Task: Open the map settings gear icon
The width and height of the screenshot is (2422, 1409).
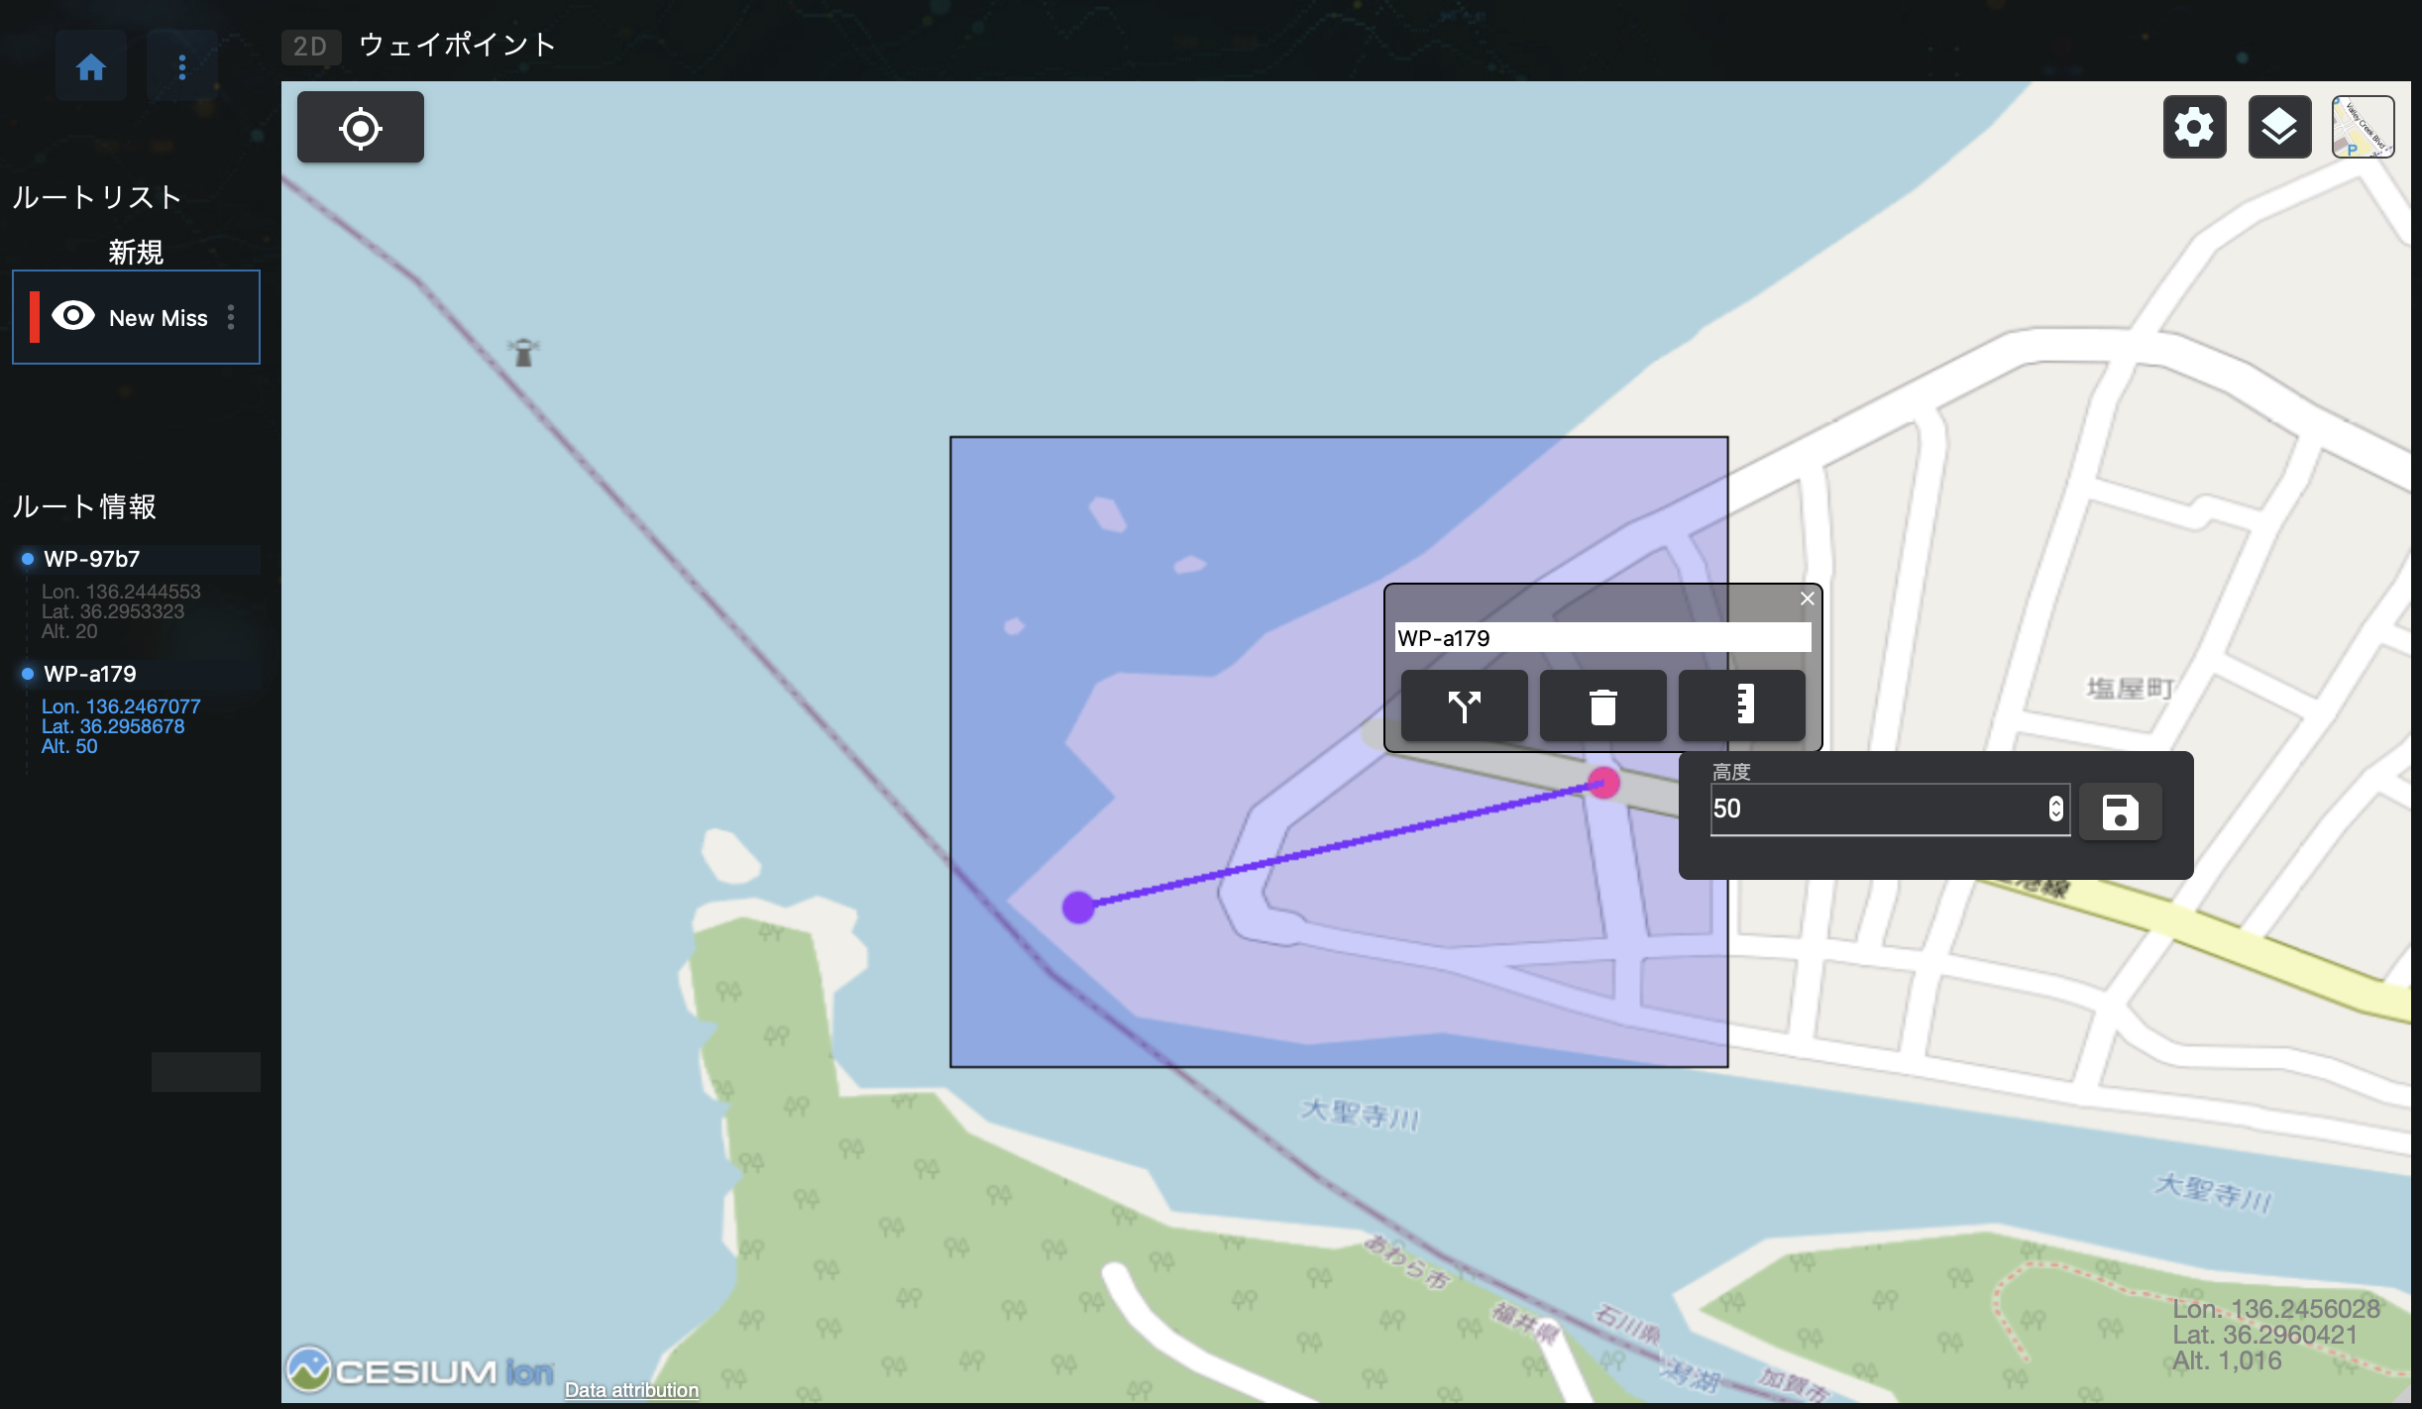Action: point(2193,126)
